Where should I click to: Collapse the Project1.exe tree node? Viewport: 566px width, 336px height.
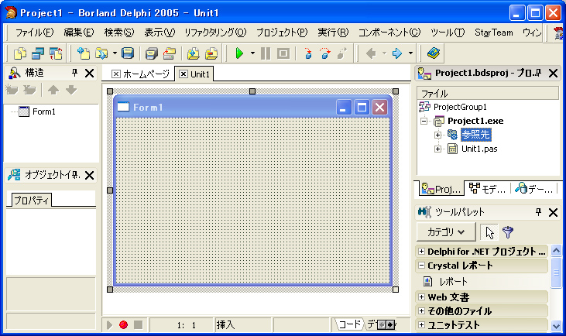click(x=424, y=121)
